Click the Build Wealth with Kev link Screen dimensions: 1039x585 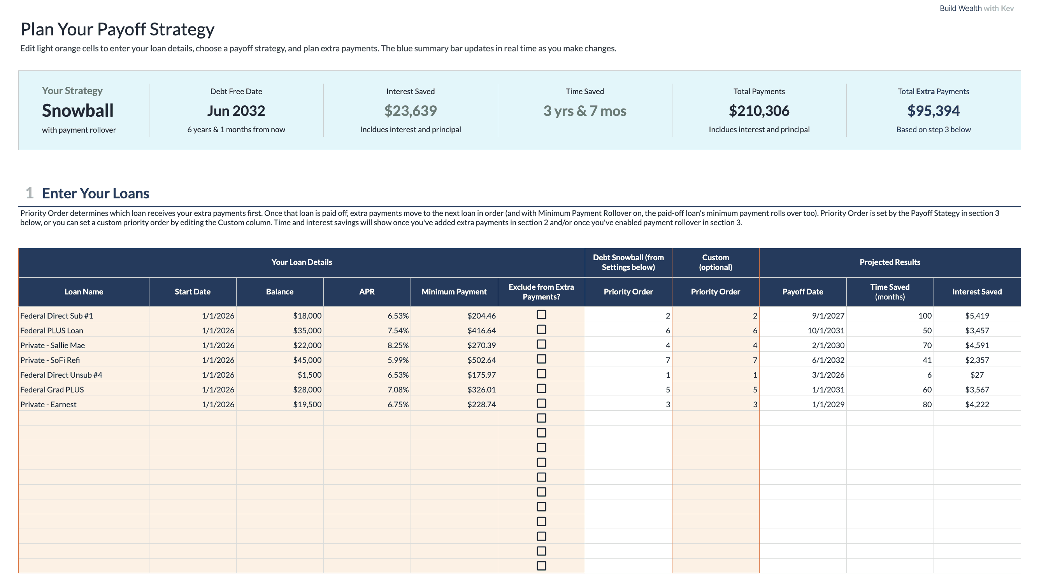976,9
